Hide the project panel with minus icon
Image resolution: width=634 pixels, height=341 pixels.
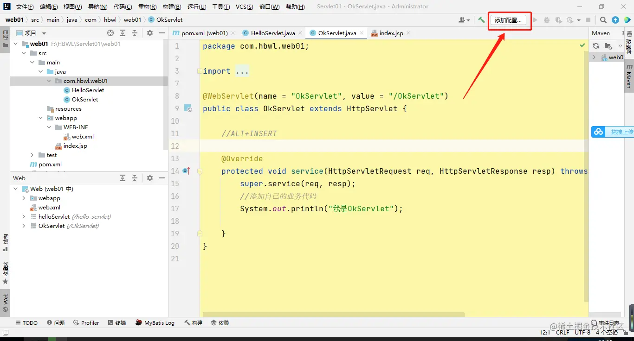point(162,33)
